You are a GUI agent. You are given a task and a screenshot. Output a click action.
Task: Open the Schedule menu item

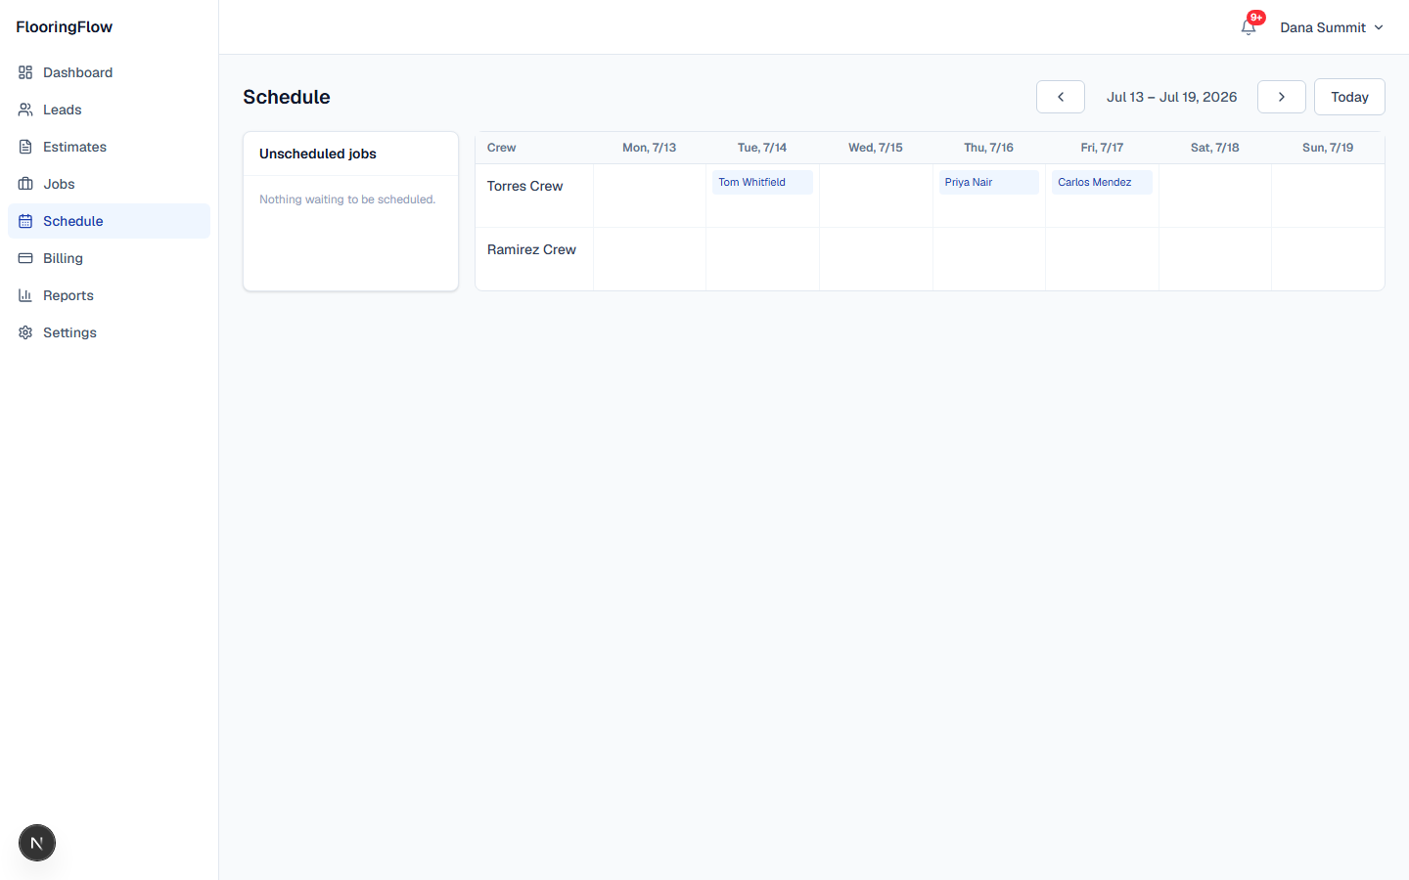(x=109, y=221)
